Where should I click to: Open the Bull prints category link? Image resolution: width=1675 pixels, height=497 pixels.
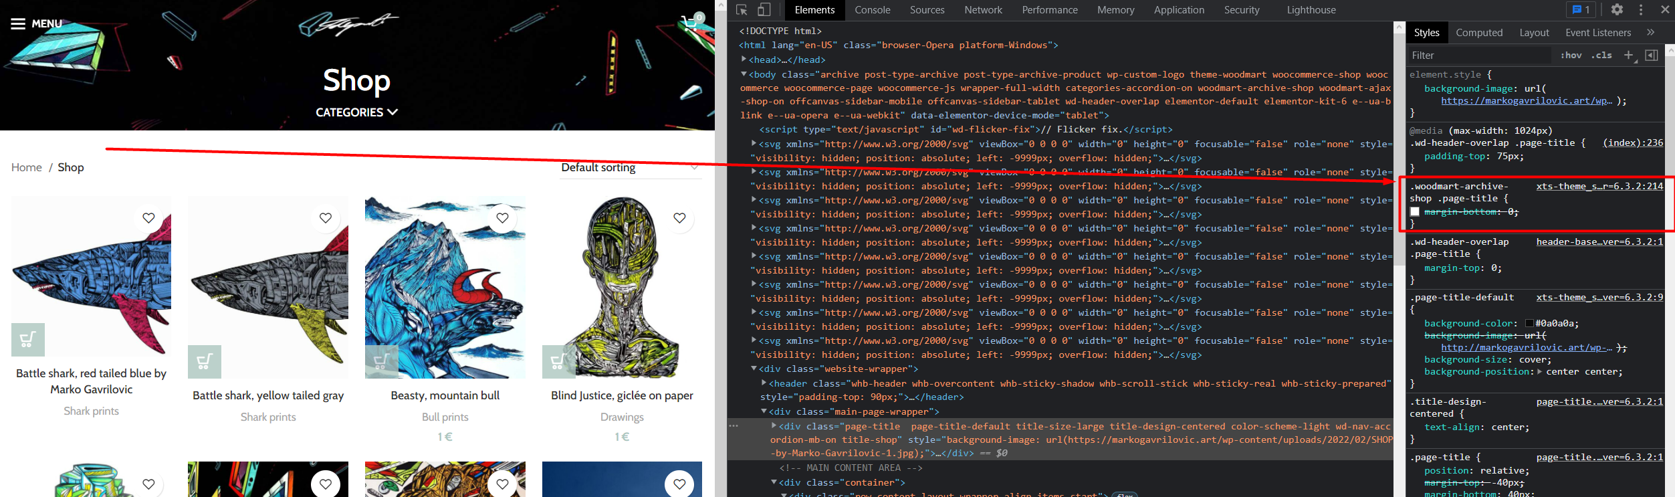pyautogui.click(x=445, y=417)
